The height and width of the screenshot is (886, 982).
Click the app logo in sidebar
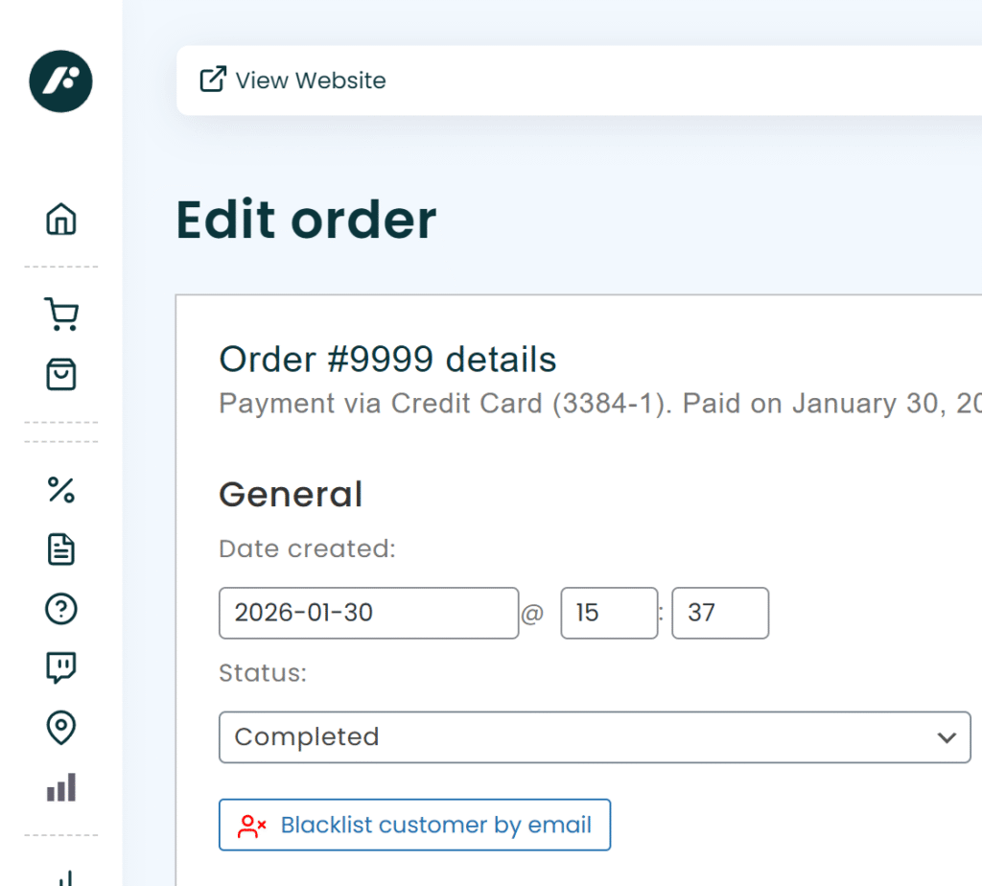pos(60,82)
